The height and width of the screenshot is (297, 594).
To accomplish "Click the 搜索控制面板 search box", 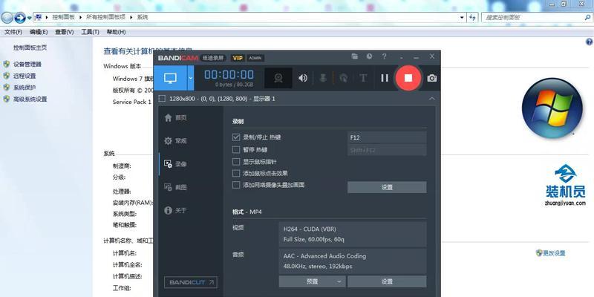I will click(x=536, y=17).
